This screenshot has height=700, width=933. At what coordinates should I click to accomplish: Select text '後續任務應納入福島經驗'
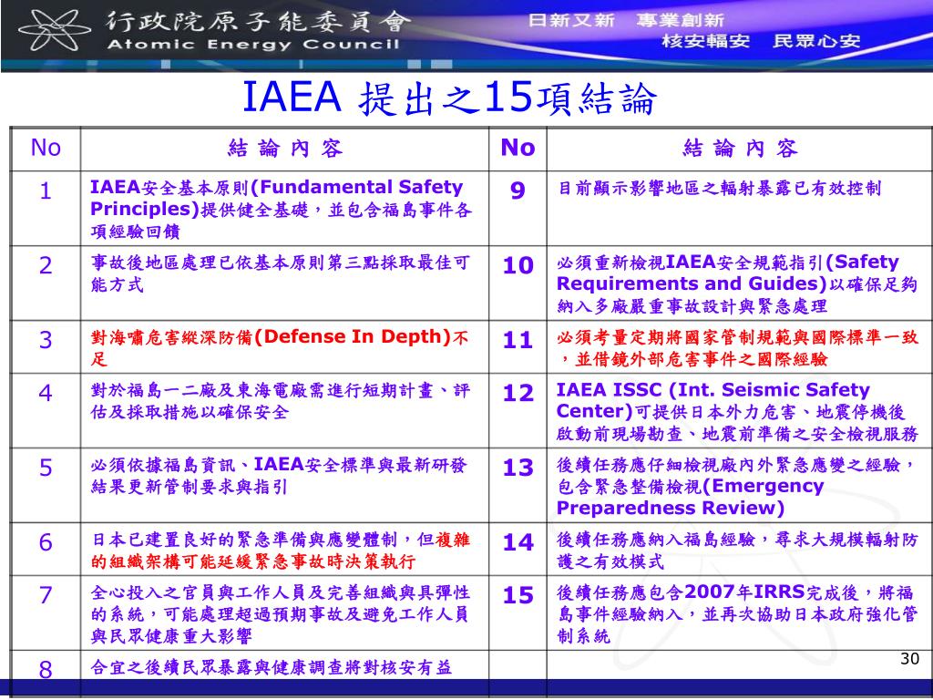[655, 540]
